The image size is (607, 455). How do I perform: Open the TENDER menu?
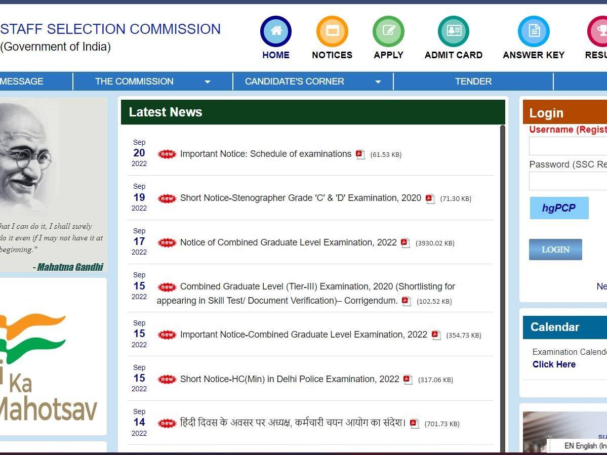point(472,81)
